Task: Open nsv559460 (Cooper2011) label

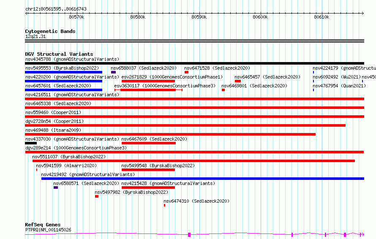Action: click(x=53, y=112)
